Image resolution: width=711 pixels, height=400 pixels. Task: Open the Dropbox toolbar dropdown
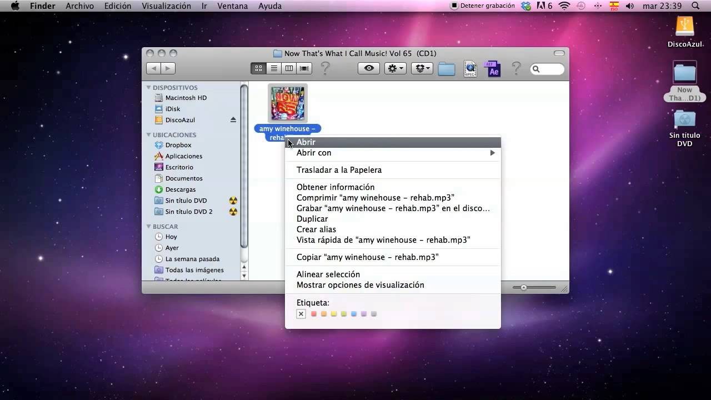422,68
